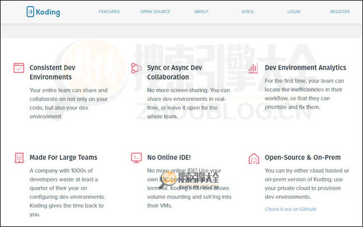This screenshot has width=363, height=227.
Task: Click the Sync or Async collaboration icon
Action: 136,68
